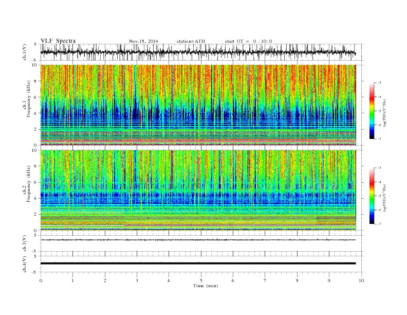Click the "0" time axis tick label
Screen dimensions: 407x315
tap(41, 281)
